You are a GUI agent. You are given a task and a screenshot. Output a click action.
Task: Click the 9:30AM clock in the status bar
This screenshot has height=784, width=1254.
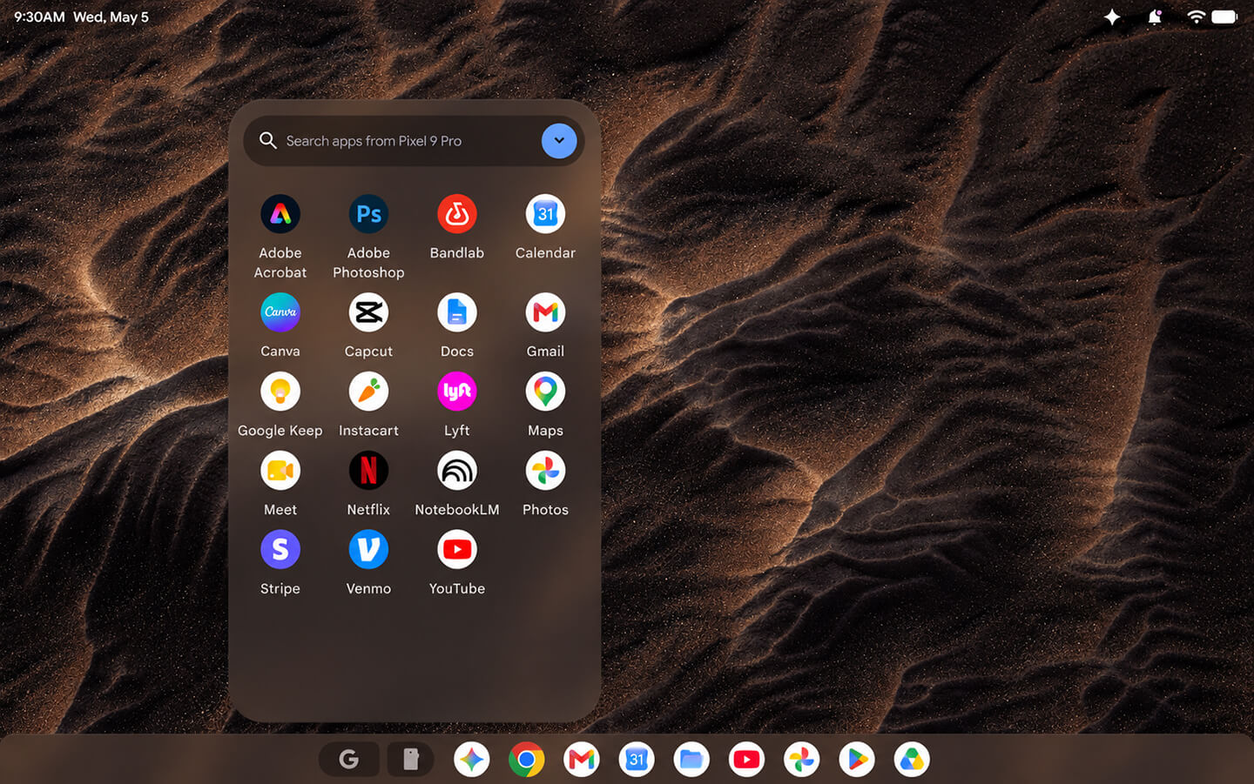coord(39,17)
